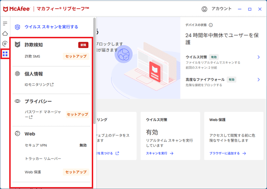Screen dimensions: 267x189
Task: Click the デバイスの状態 info icon
Action: [x=211, y=25]
